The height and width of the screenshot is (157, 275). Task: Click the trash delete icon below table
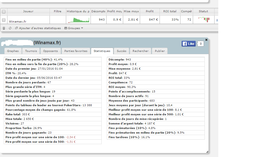(4, 28)
